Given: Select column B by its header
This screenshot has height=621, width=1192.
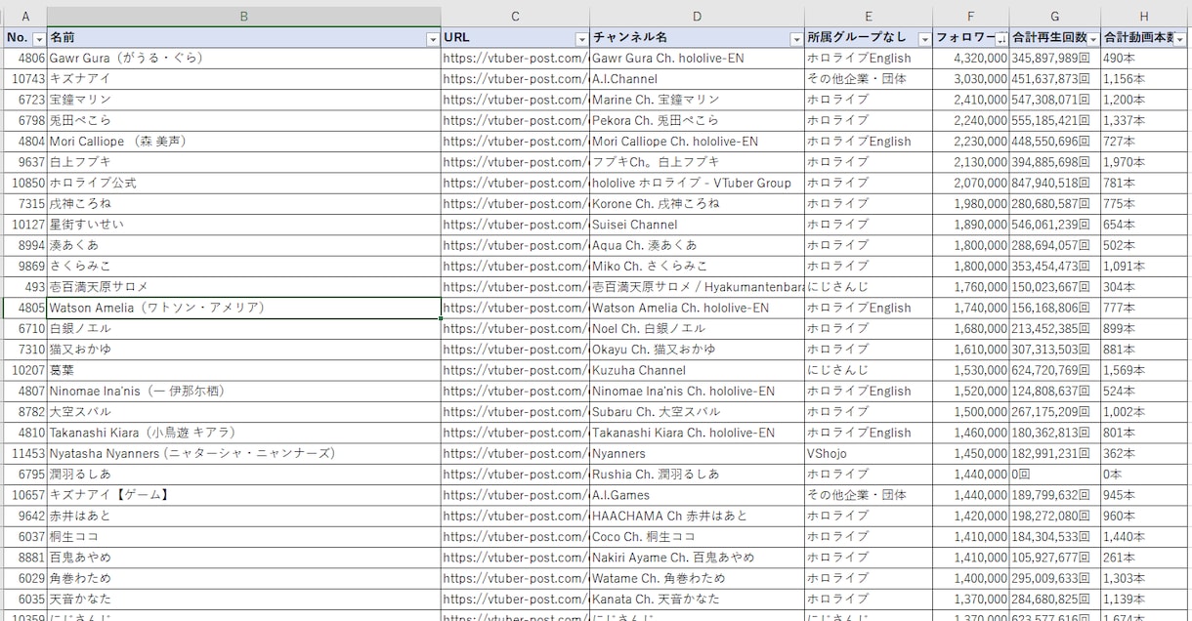Looking at the screenshot, I should point(244,17).
